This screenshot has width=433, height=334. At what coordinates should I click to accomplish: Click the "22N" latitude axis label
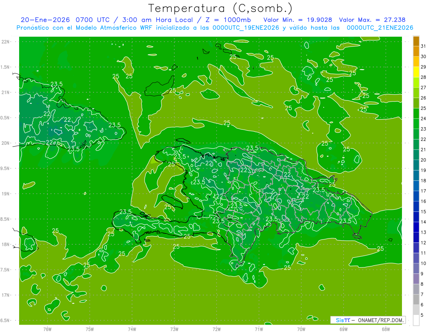pos(6,42)
